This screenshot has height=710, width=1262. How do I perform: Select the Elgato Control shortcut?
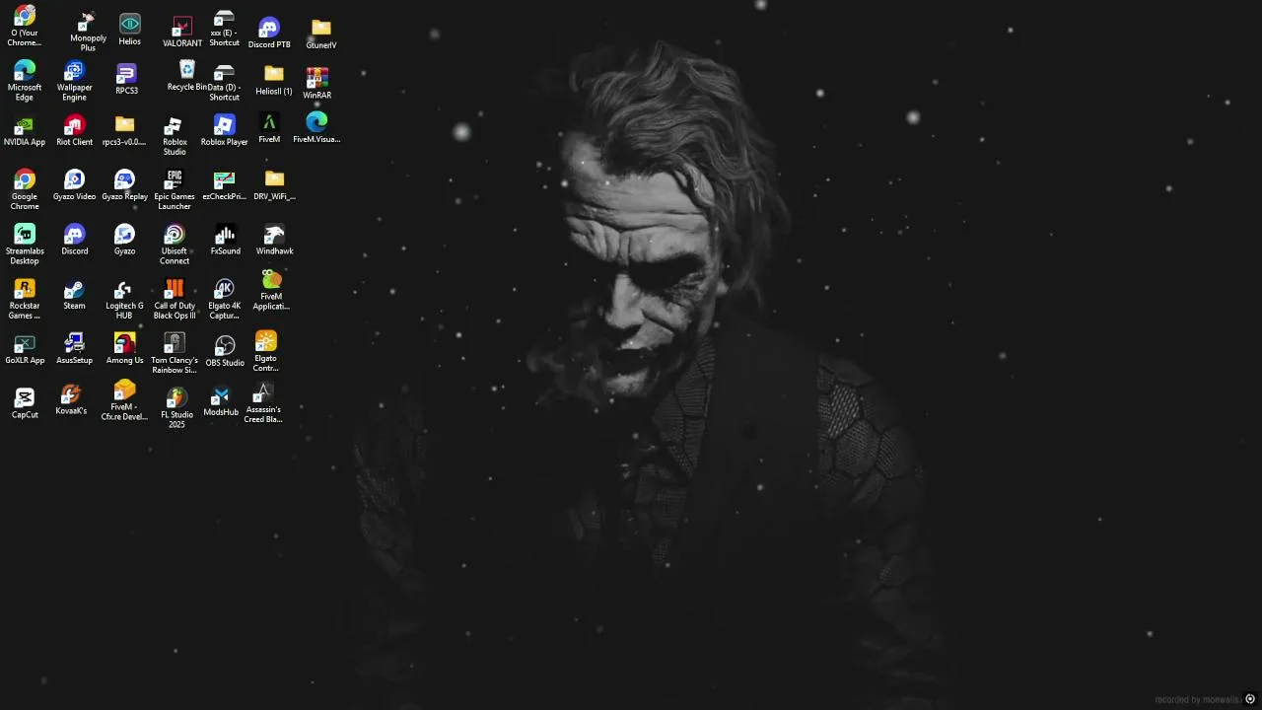point(265,352)
